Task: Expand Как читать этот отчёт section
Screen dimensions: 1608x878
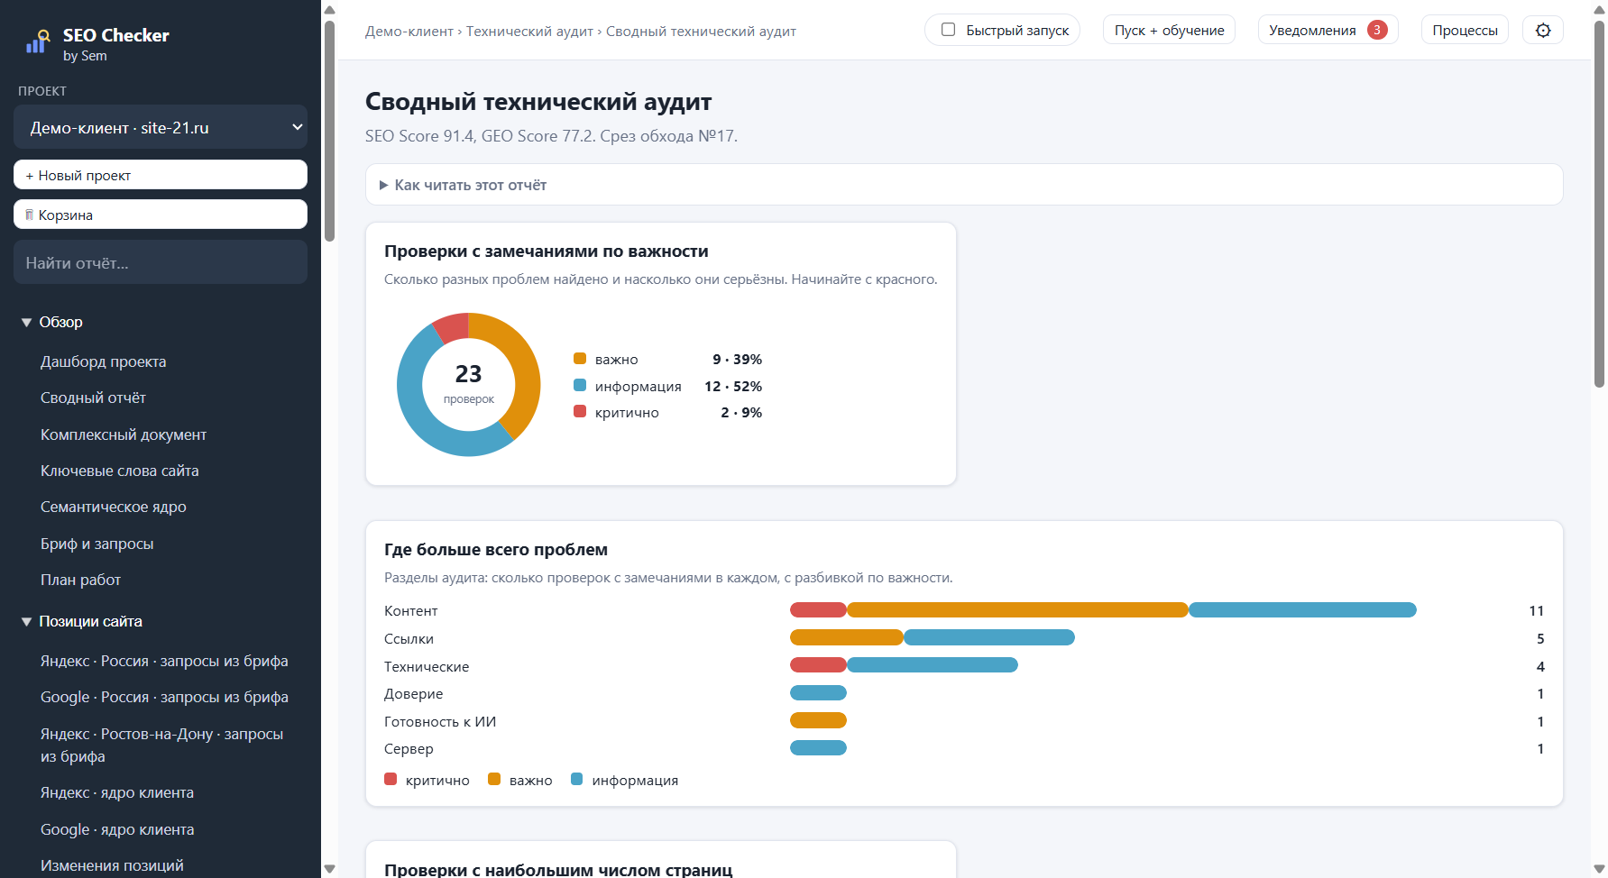Action: [964, 185]
